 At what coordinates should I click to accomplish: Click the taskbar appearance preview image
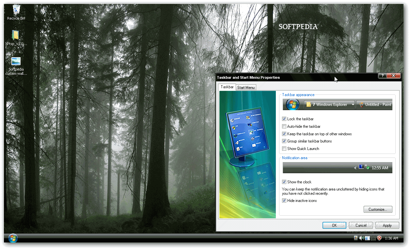338,105
